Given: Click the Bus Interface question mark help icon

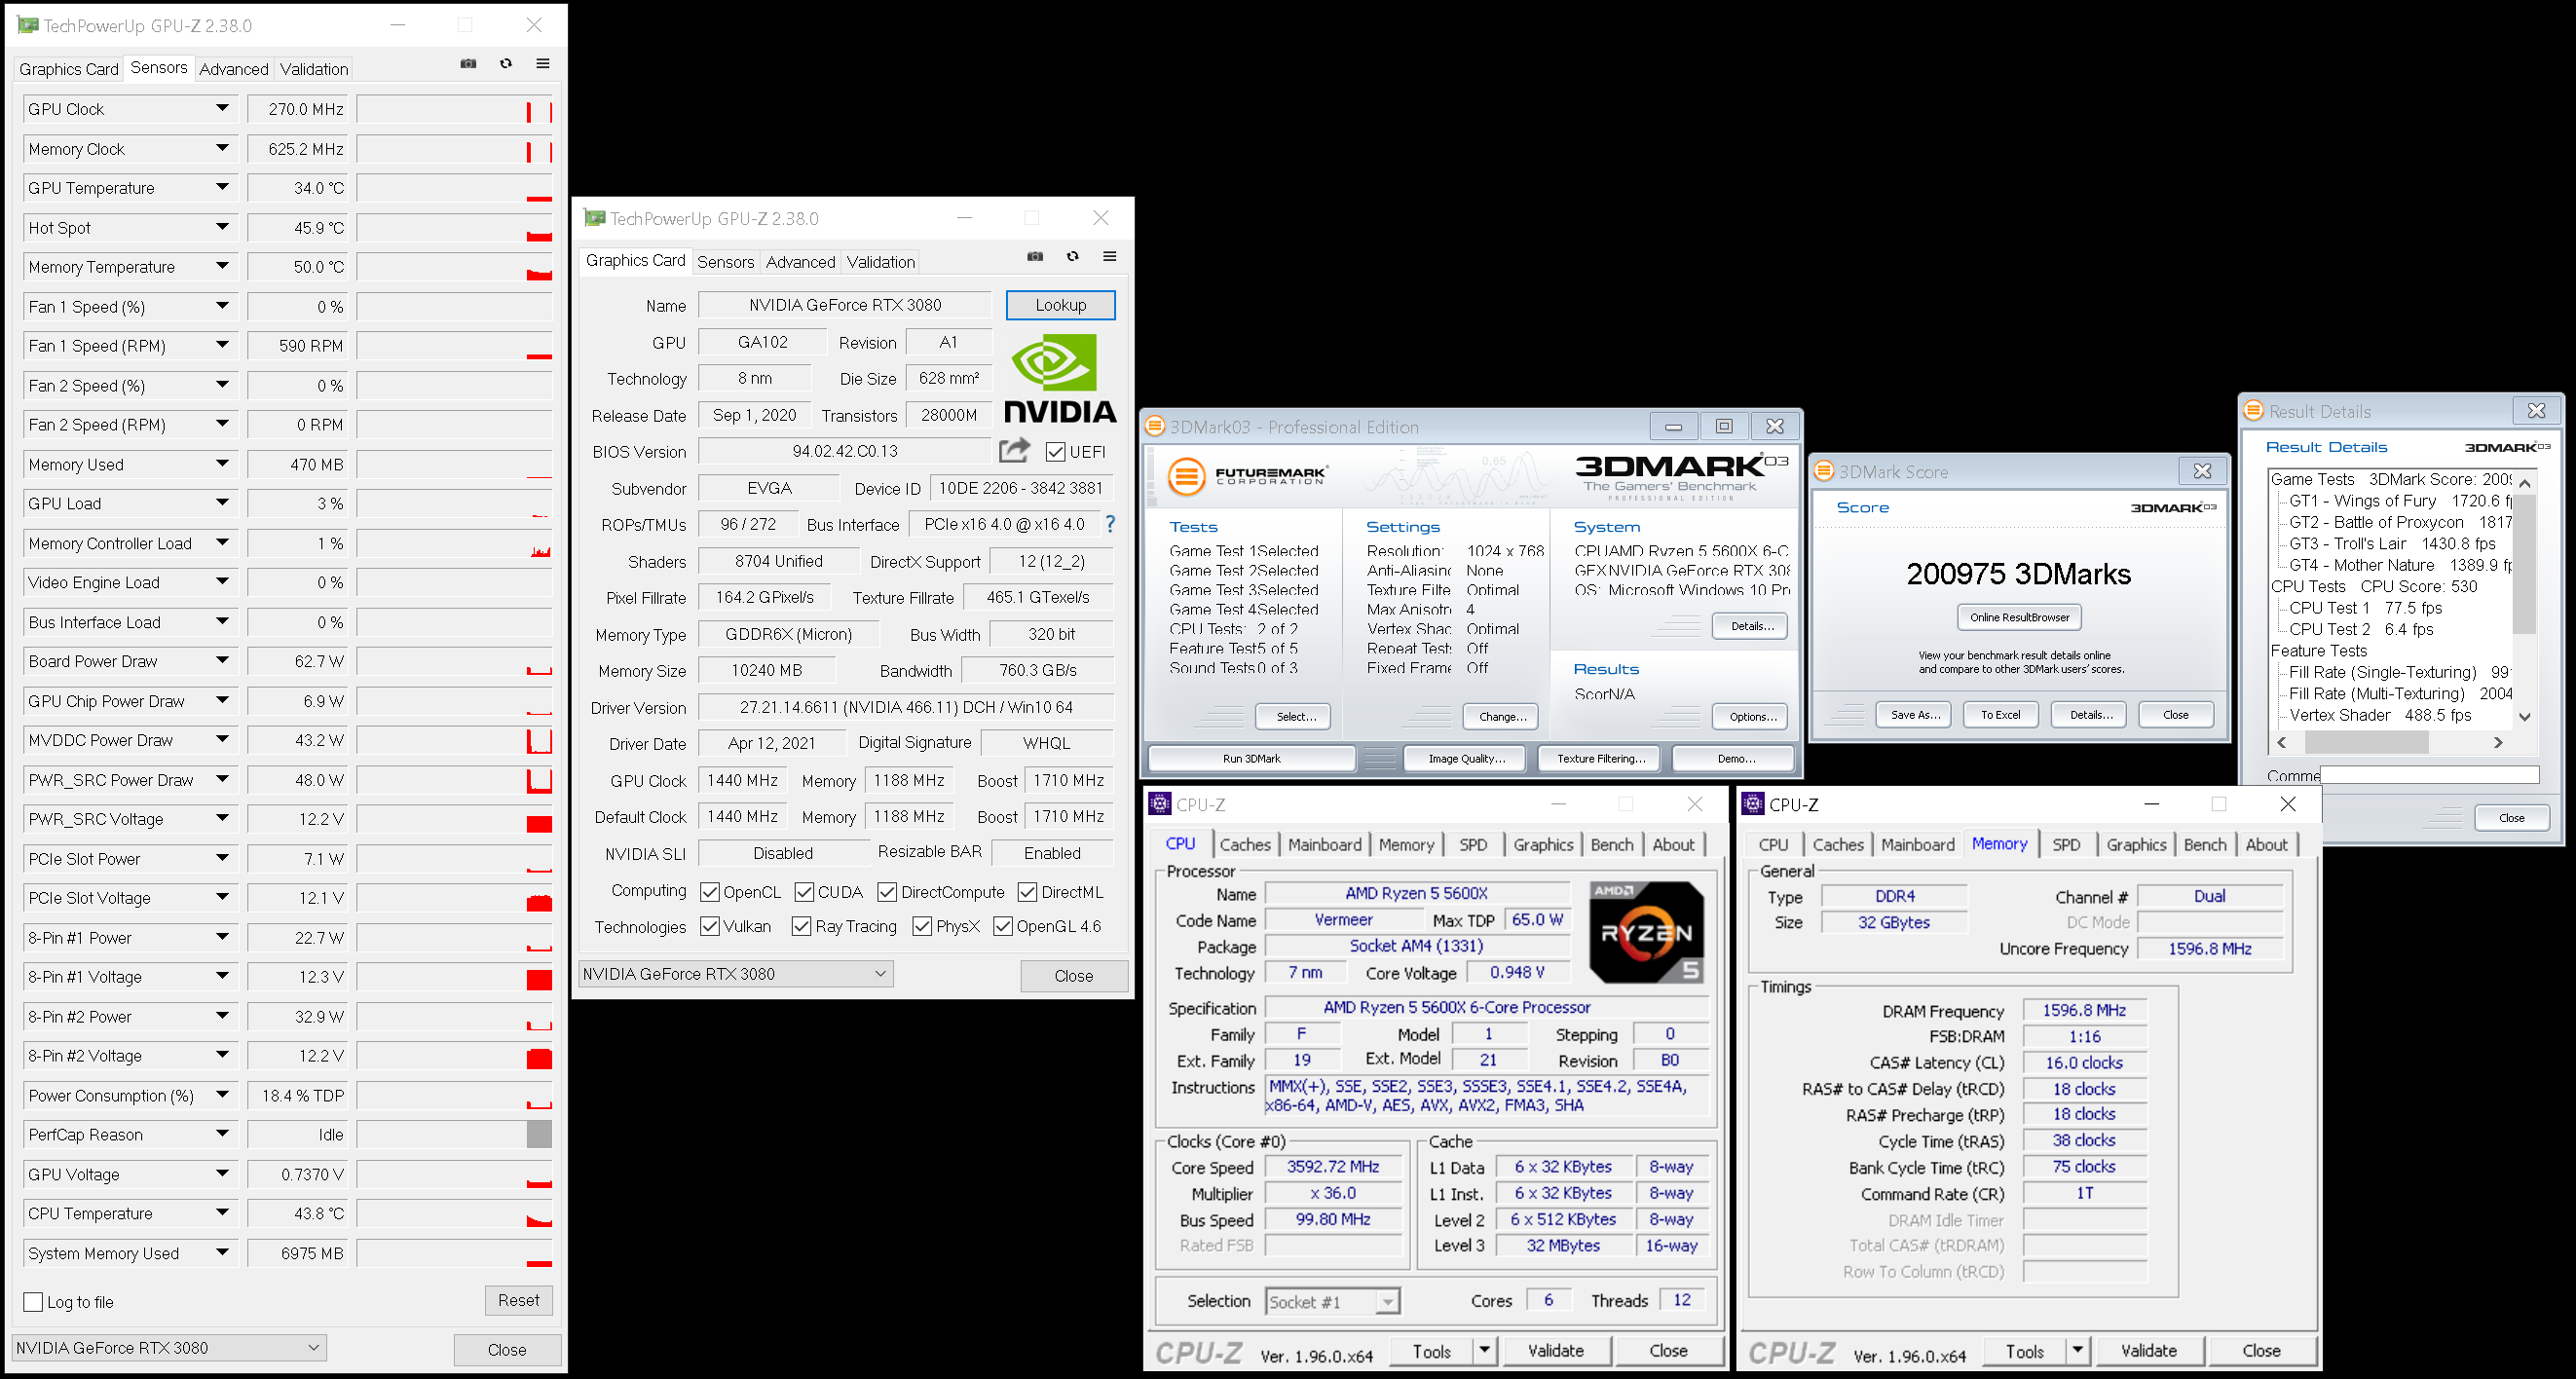Looking at the screenshot, I should point(1110,524).
